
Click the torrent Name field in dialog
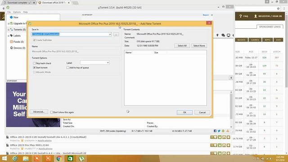click(x=75, y=51)
